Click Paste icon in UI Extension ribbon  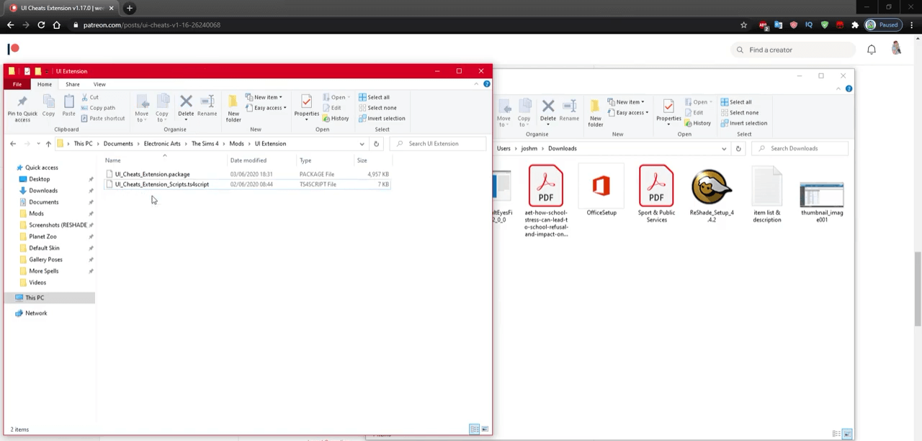[x=68, y=106]
